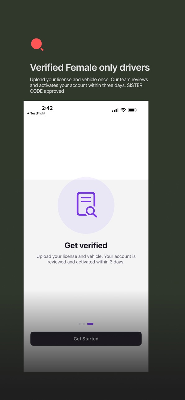Tap the battery status icon

tap(133, 110)
